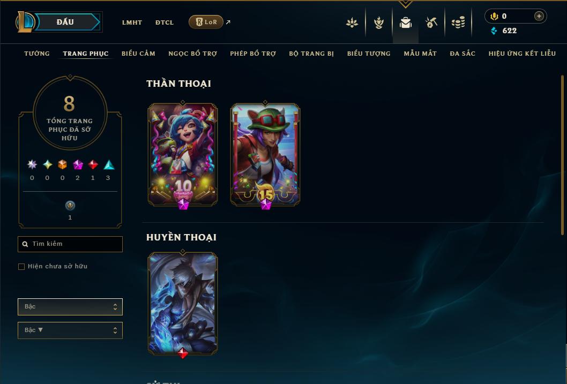Open the LoR external link button
The height and width of the screenshot is (384, 567).
tap(206, 22)
